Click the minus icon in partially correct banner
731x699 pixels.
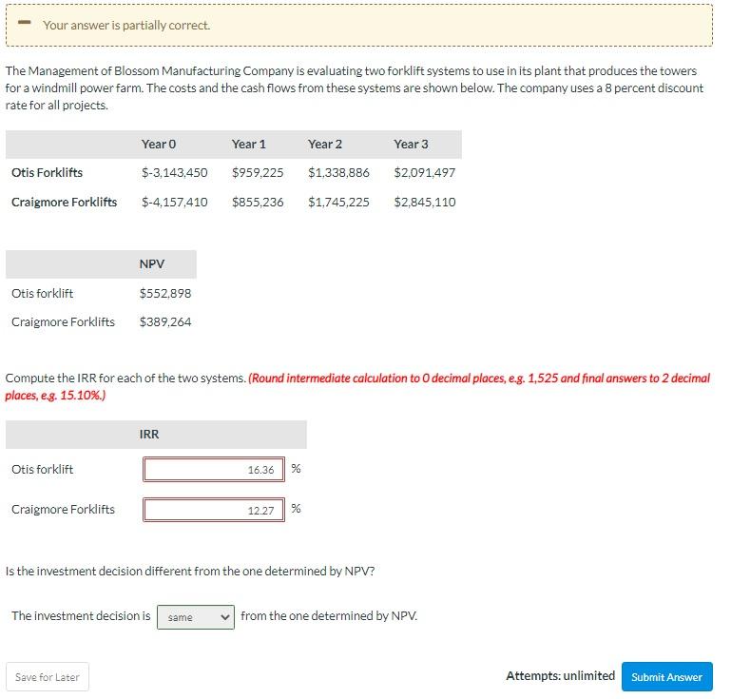tap(25, 23)
